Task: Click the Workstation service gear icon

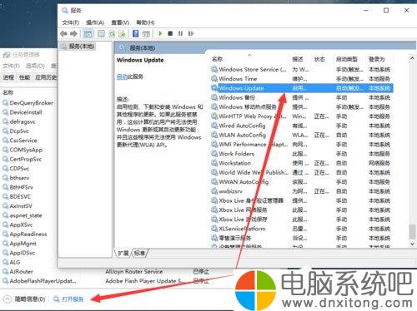Action: [x=214, y=163]
